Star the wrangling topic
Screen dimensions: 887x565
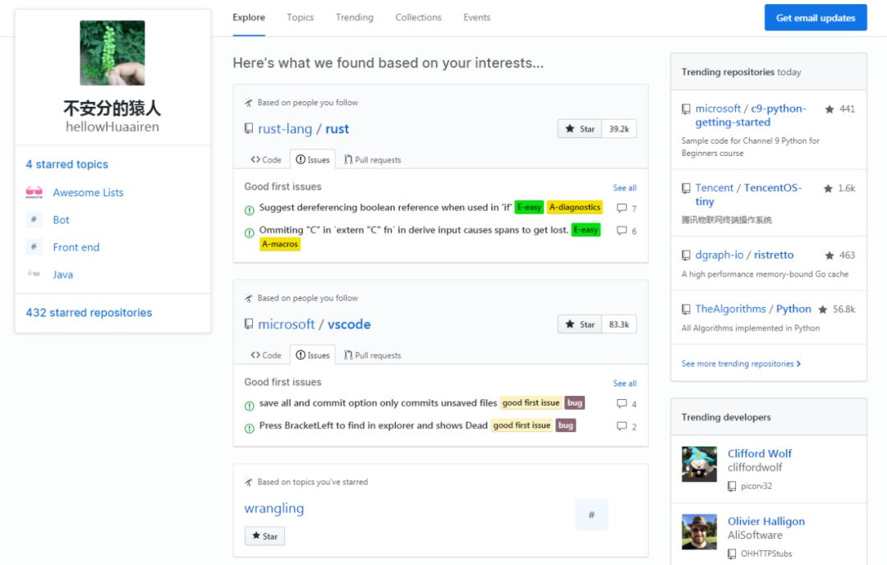264,536
